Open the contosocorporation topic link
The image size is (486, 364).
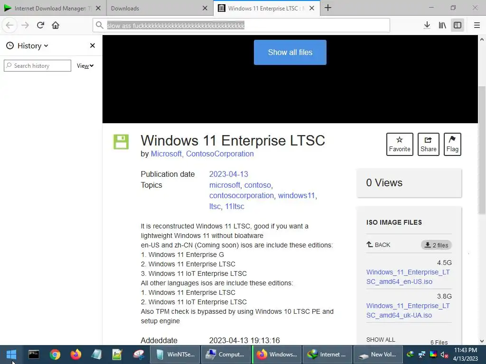point(242,196)
